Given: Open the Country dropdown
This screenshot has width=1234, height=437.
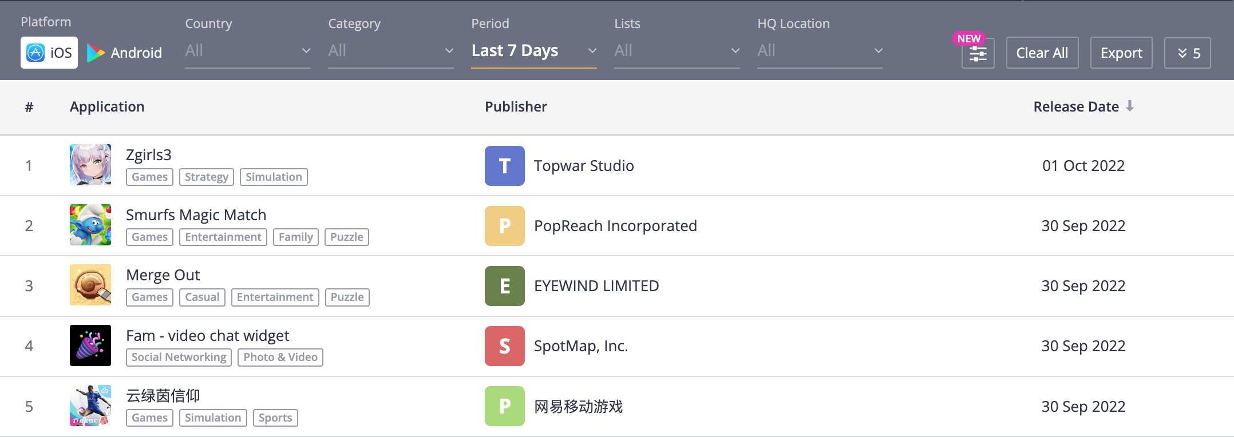Looking at the screenshot, I should (x=248, y=51).
